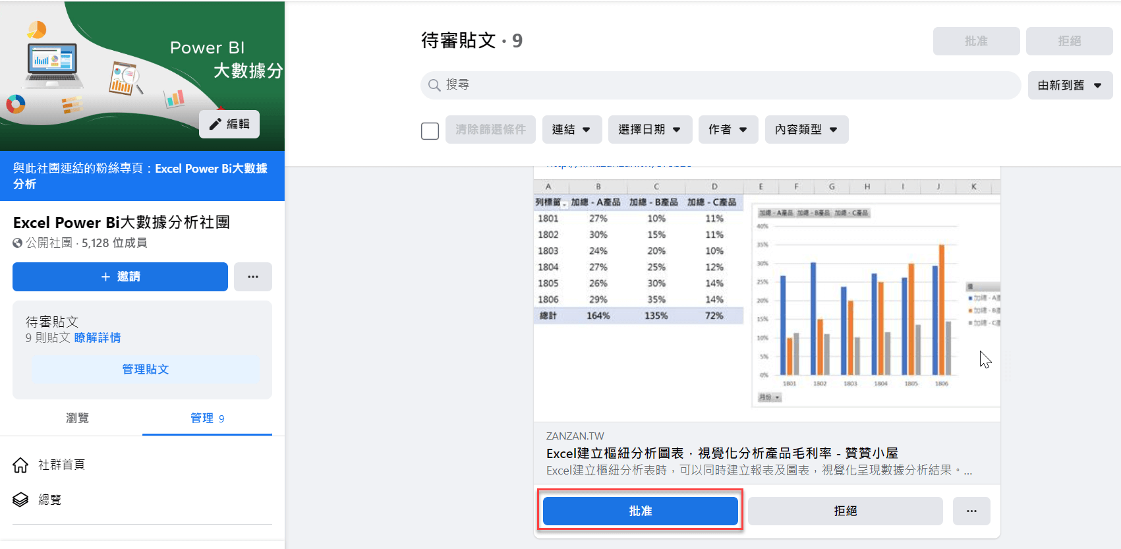Click the top bulk 拒絕 button

point(1070,41)
